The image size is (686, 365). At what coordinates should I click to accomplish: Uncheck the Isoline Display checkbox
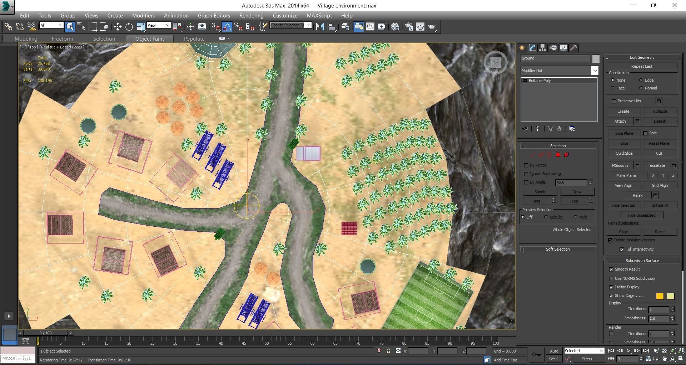click(x=611, y=287)
